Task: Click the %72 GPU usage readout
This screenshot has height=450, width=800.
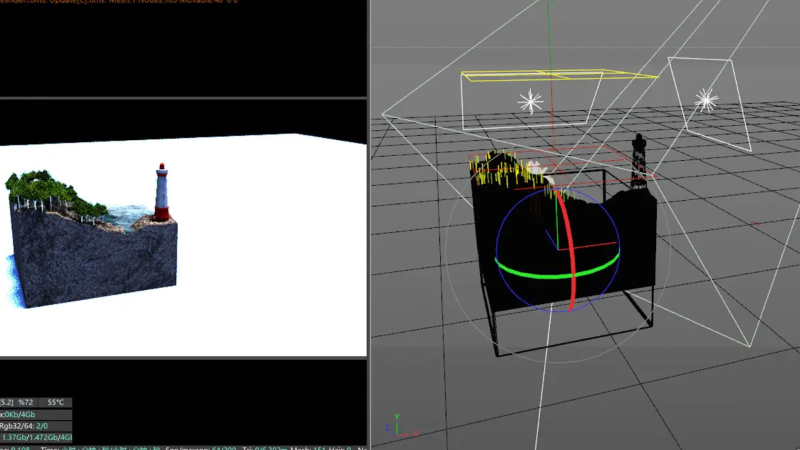Action: [25, 403]
